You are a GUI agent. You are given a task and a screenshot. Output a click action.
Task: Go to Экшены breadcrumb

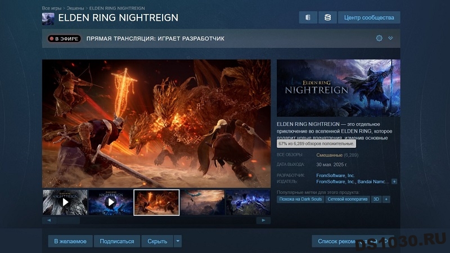point(75,8)
